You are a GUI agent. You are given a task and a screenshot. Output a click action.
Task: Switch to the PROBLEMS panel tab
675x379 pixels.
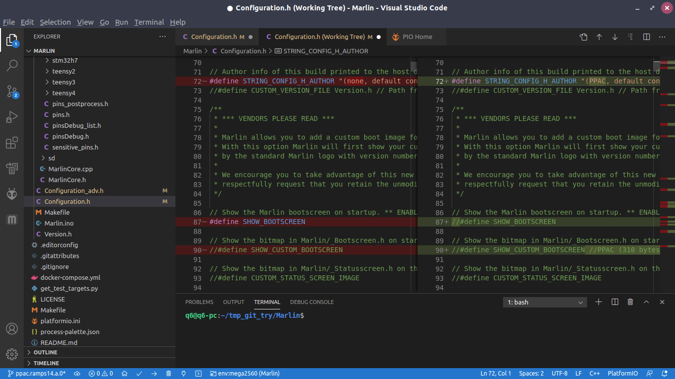[x=199, y=302]
